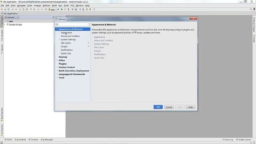Expand the Tools settings category arrow

pos(57,78)
